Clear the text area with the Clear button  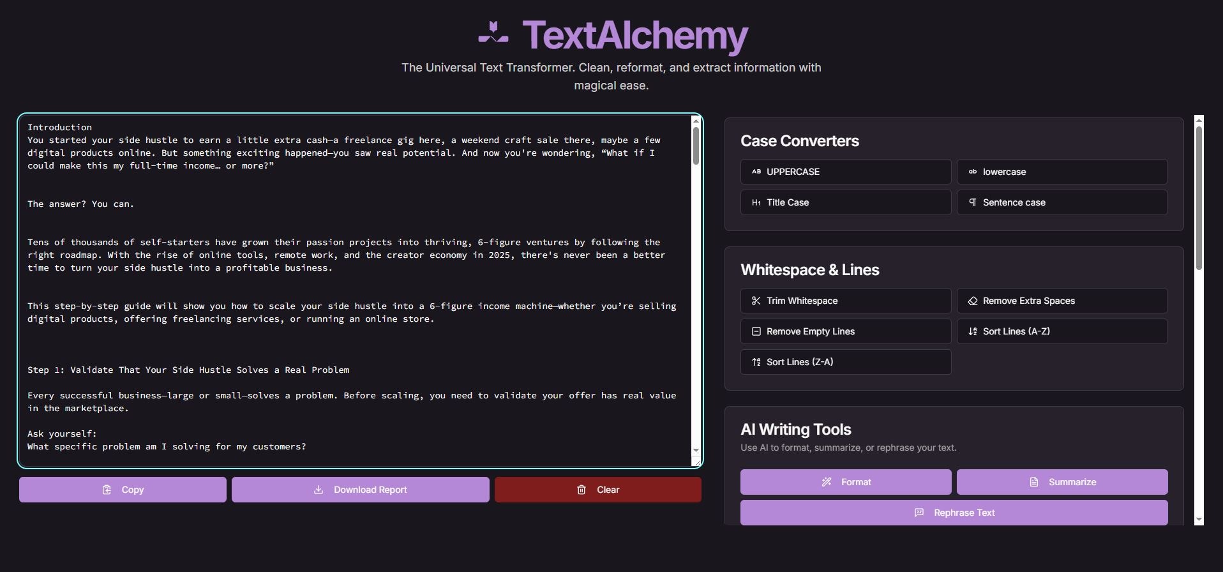tap(598, 490)
